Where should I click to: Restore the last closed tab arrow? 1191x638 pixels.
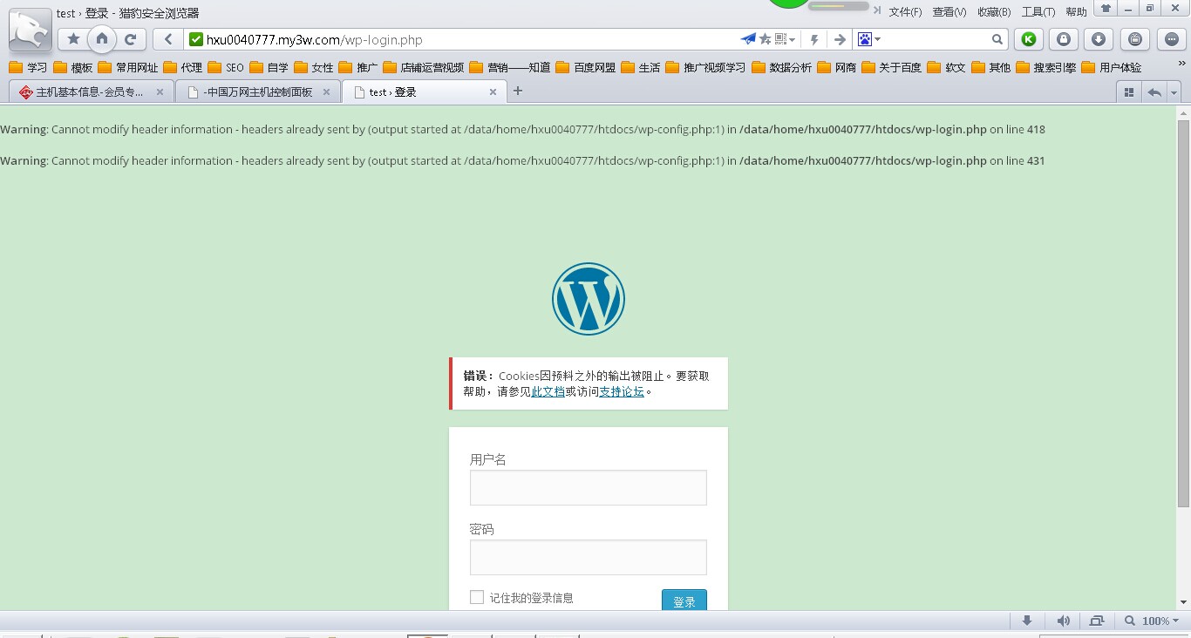tap(1154, 92)
